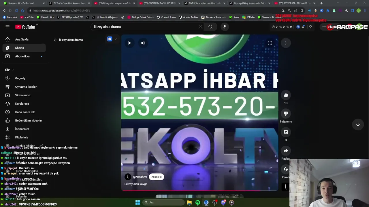Expand the Siz section chevron

13,70
